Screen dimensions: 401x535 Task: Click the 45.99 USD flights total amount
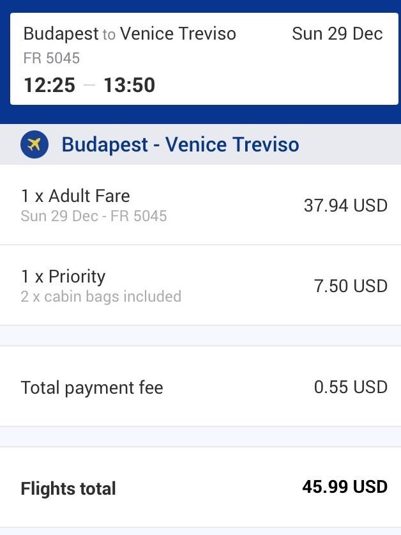pyautogui.click(x=345, y=487)
